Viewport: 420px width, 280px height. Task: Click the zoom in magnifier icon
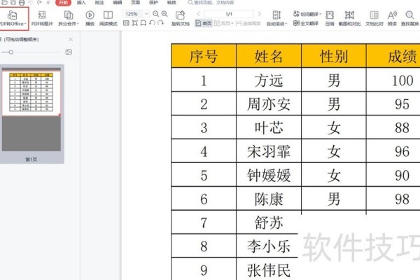(164, 14)
